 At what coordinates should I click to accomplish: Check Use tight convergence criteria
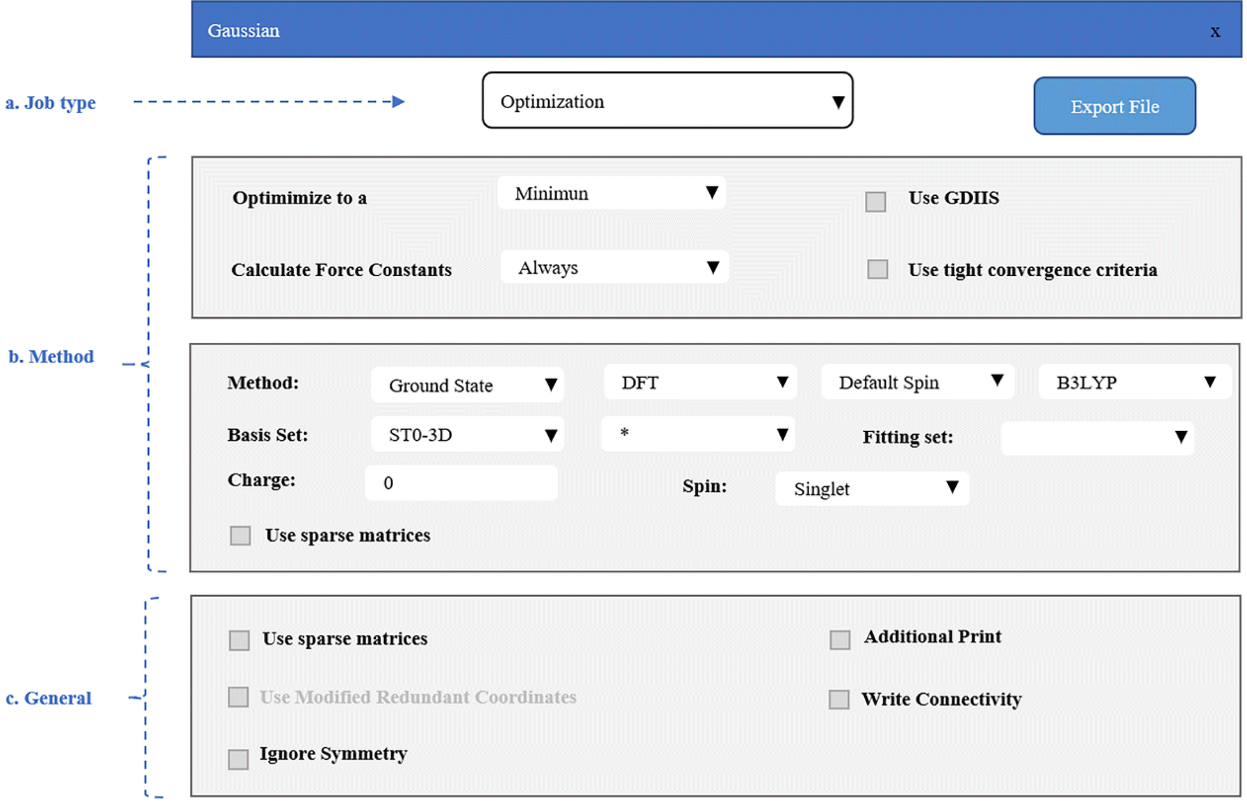pyautogui.click(x=878, y=269)
